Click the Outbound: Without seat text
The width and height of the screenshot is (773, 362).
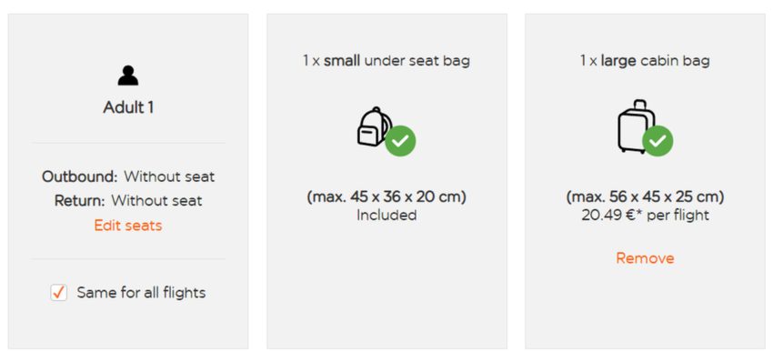[128, 176]
